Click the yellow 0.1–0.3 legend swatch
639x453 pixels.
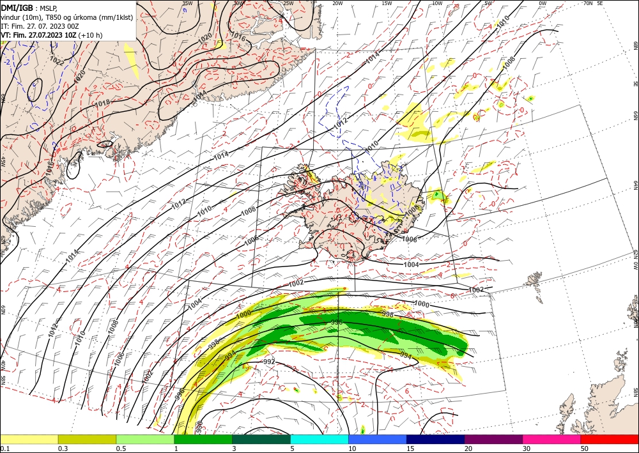(29, 440)
